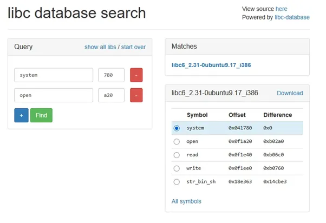Click the difference value 0x0
Image resolution: width=326 pixels, height=223 pixels.
[268, 128]
